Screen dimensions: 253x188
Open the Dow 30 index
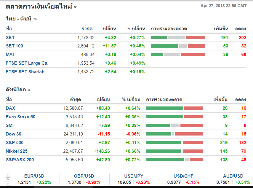[13, 134]
